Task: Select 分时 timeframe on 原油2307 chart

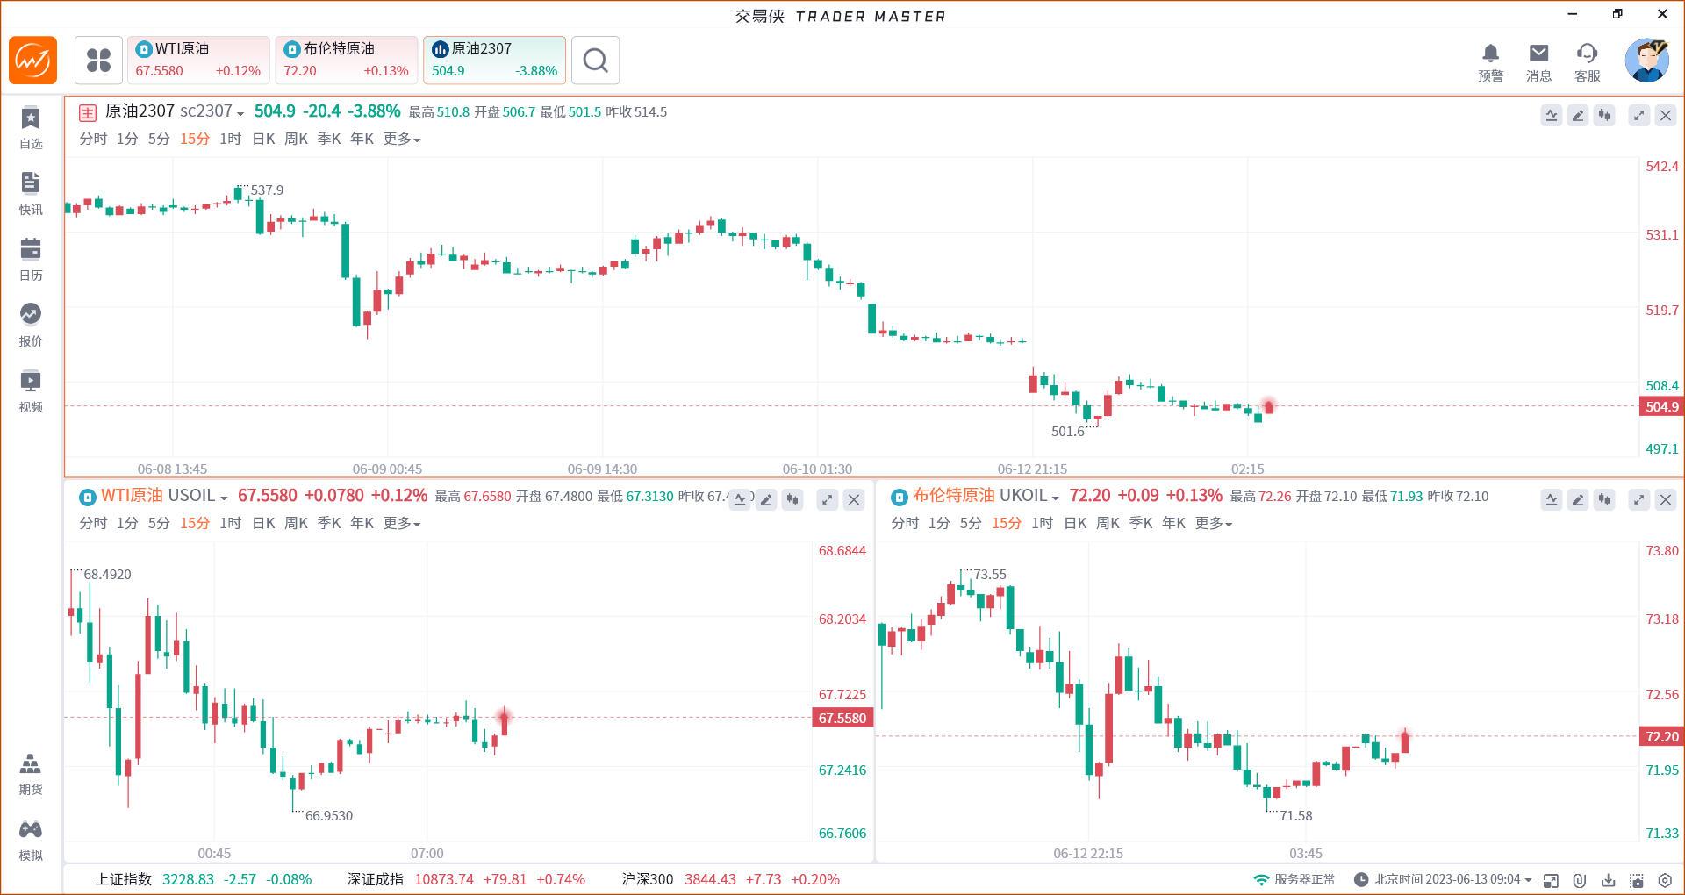Action: pos(93,139)
